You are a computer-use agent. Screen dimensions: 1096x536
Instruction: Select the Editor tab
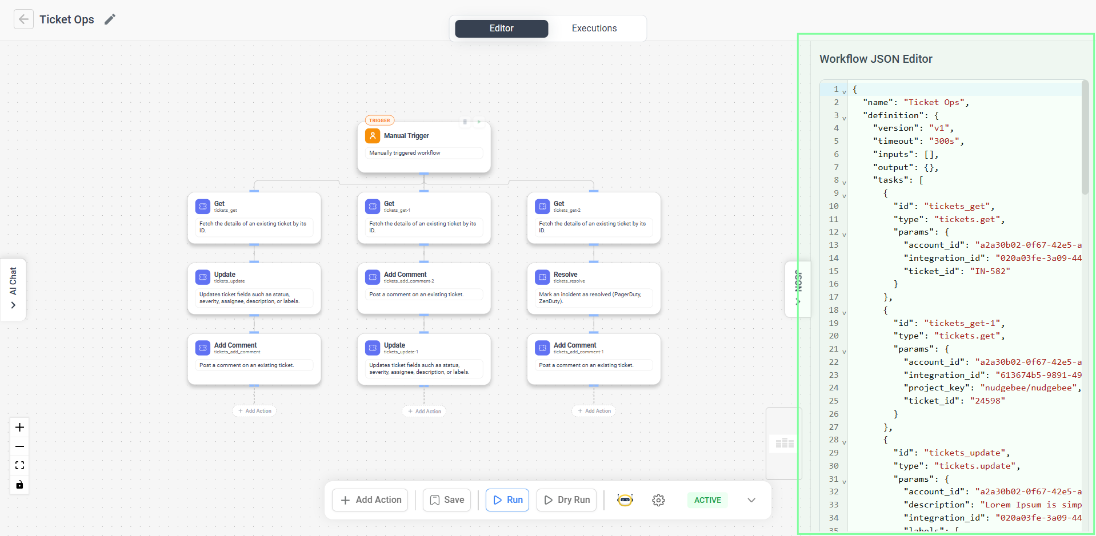coord(501,28)
